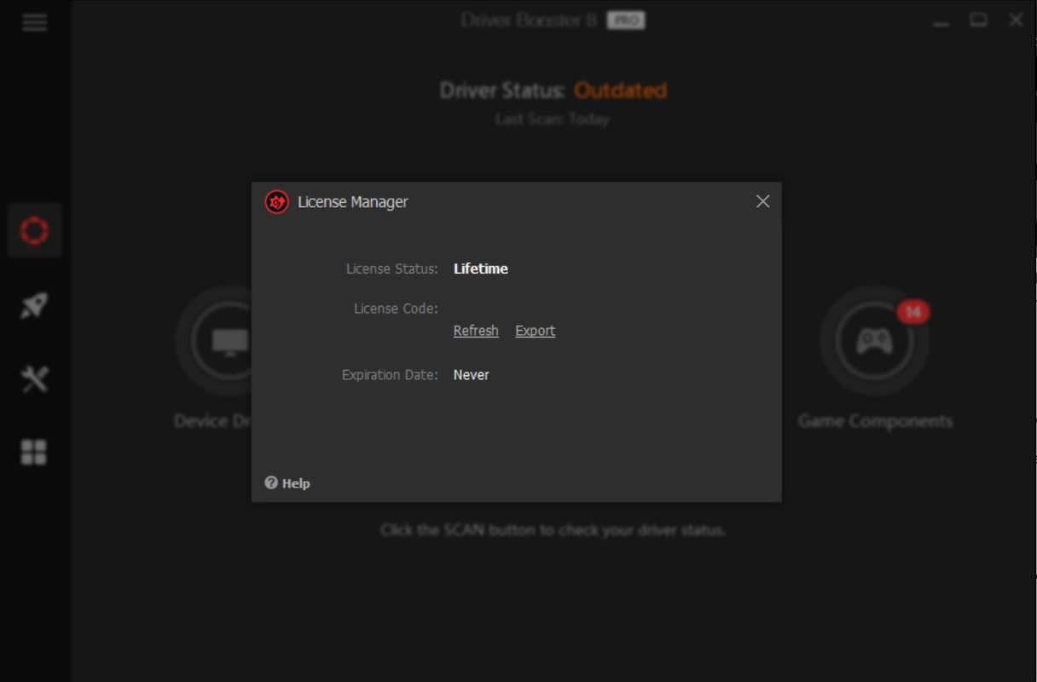This screenshot has height=682, width=1037.
Task: Select the Scan lifebuoy sidebar icon
Action: pyautogui.click(x=35, y=230)
